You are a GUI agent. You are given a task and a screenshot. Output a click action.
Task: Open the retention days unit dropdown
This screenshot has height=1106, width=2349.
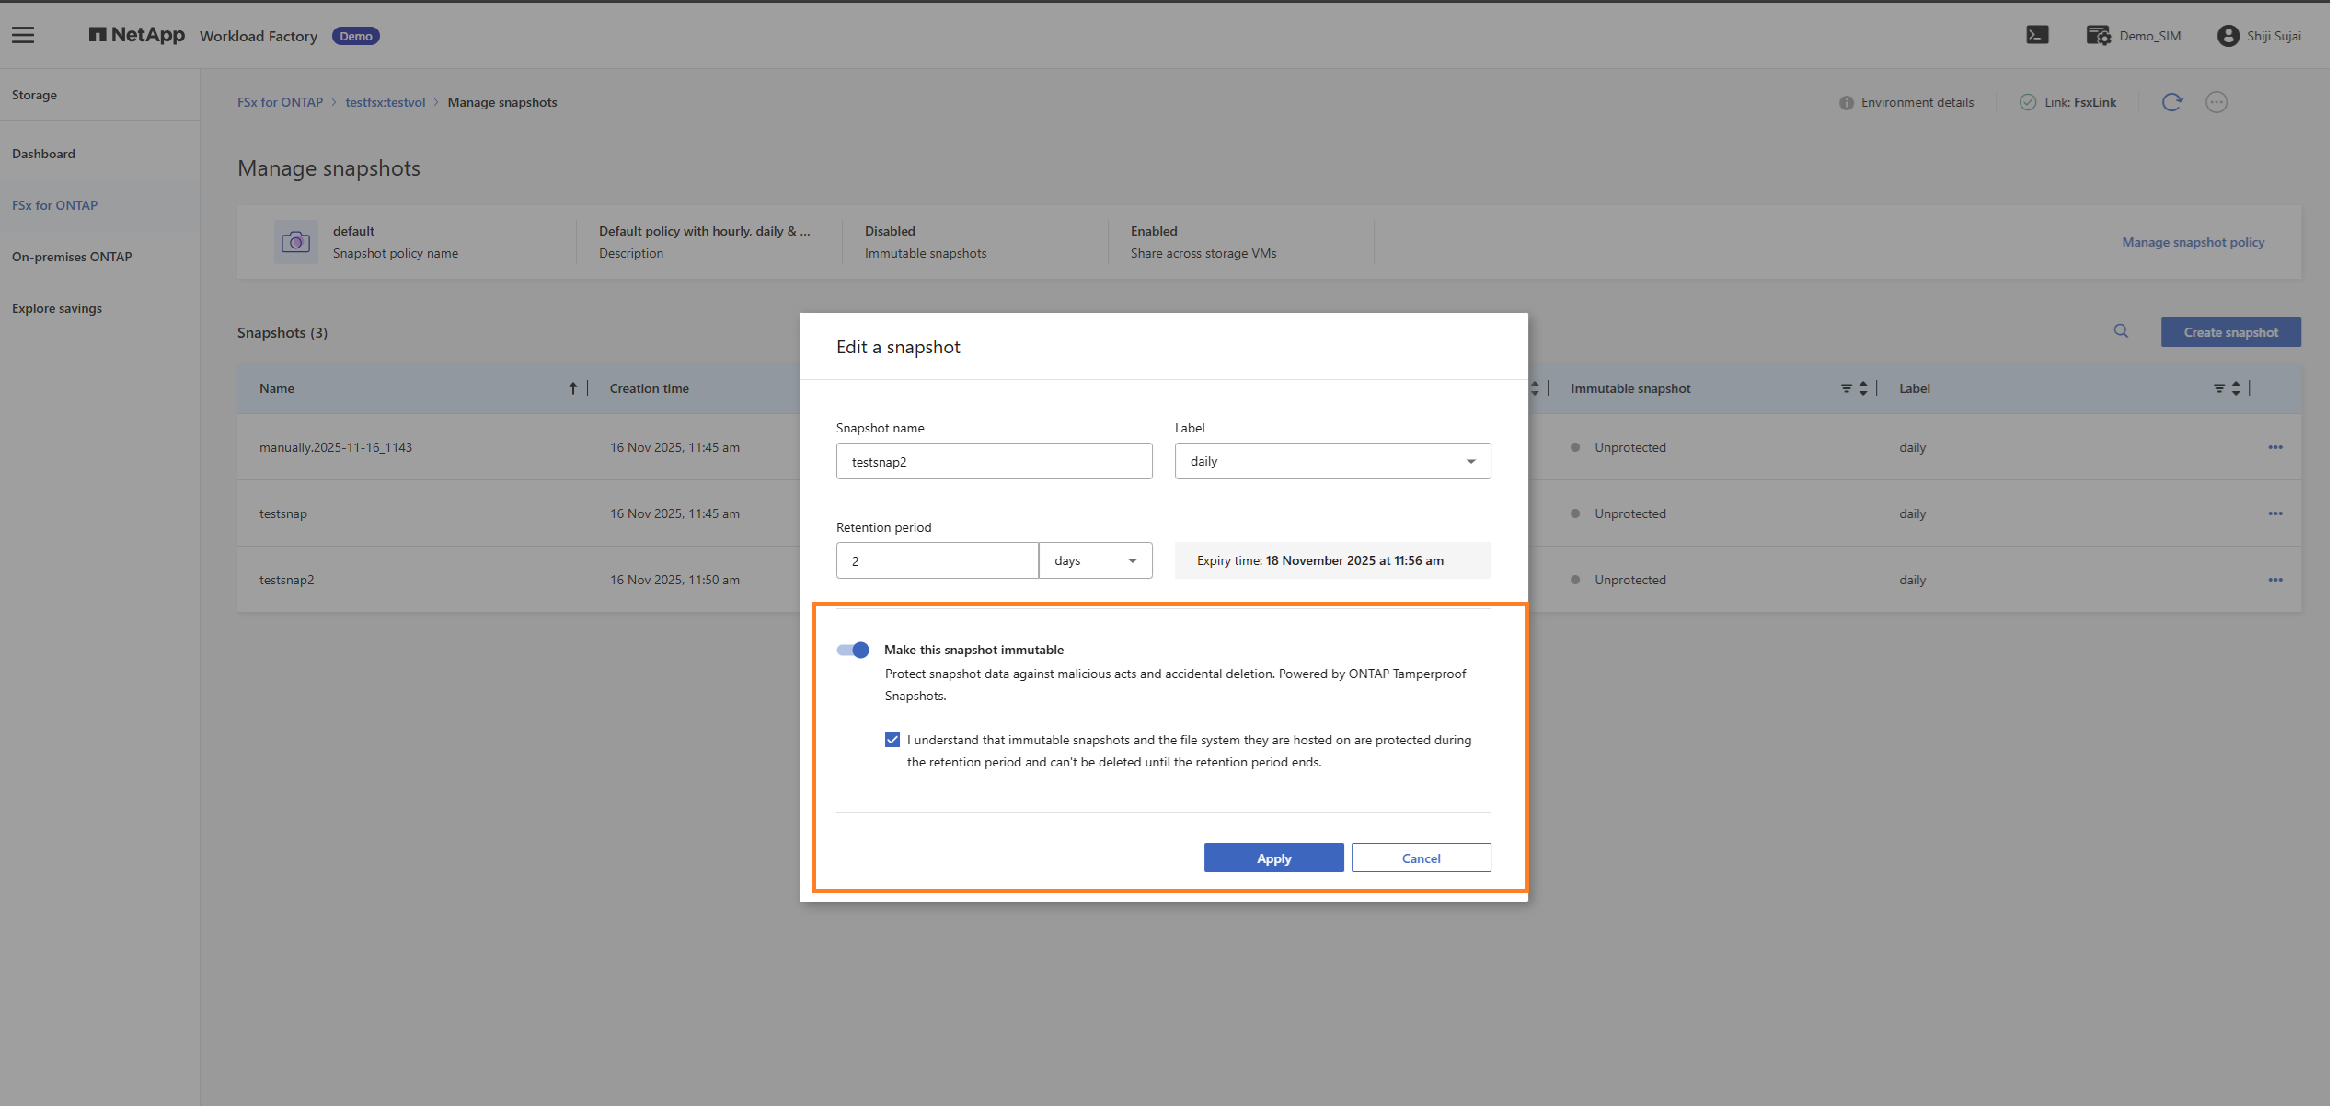[x=1095, y=560]
